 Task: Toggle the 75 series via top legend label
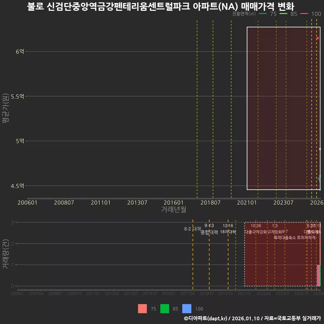(x=273, y=14)
